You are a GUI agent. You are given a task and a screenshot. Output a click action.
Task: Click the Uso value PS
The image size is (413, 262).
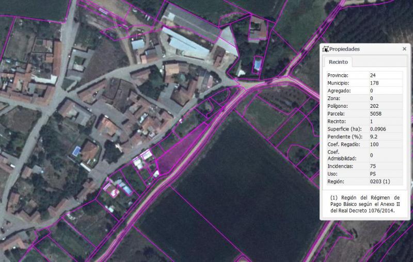(373, 174)
